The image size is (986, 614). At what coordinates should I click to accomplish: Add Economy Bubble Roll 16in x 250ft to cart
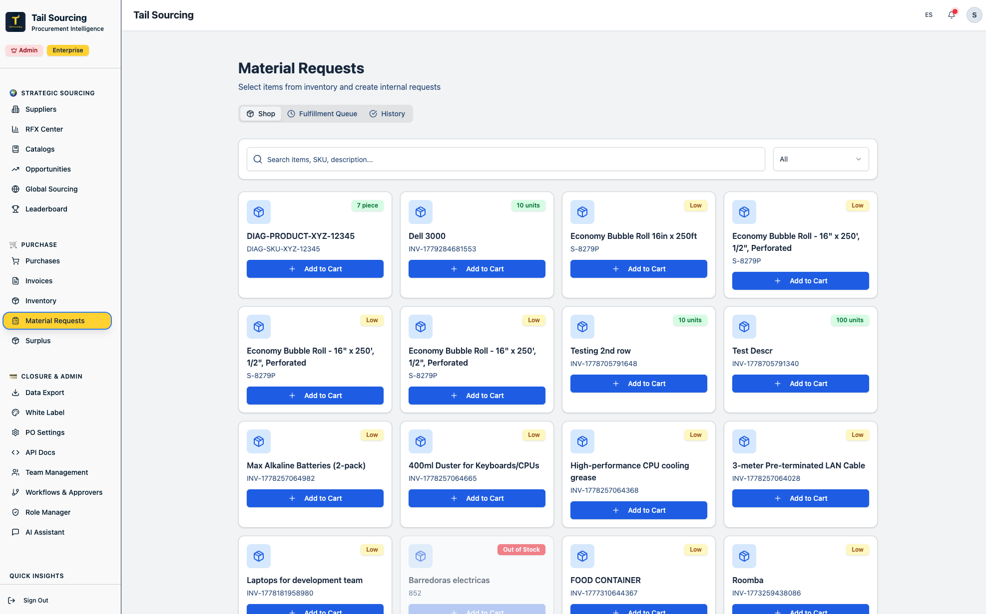pyautogui.click(x=639, y=269)
